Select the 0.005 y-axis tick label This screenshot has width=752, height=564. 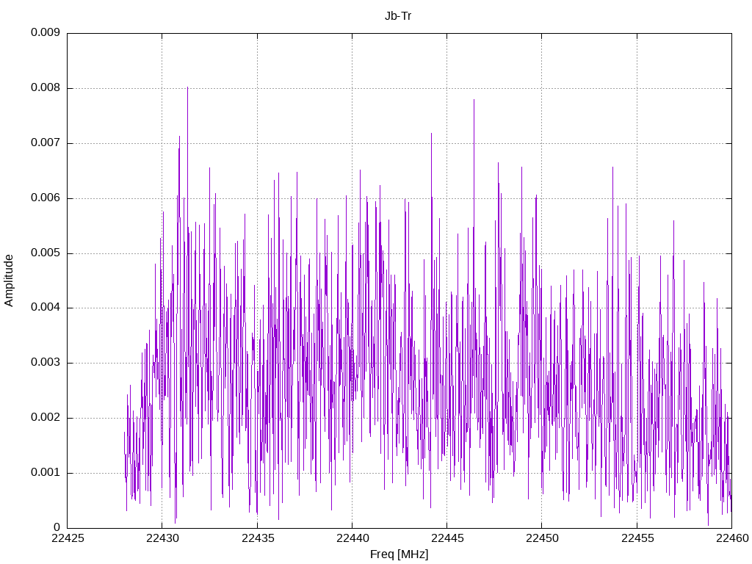click(46, 253)
